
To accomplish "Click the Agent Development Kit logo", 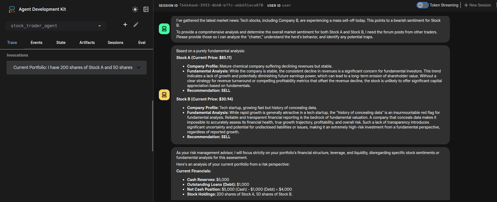I will (x=12, y=9).
